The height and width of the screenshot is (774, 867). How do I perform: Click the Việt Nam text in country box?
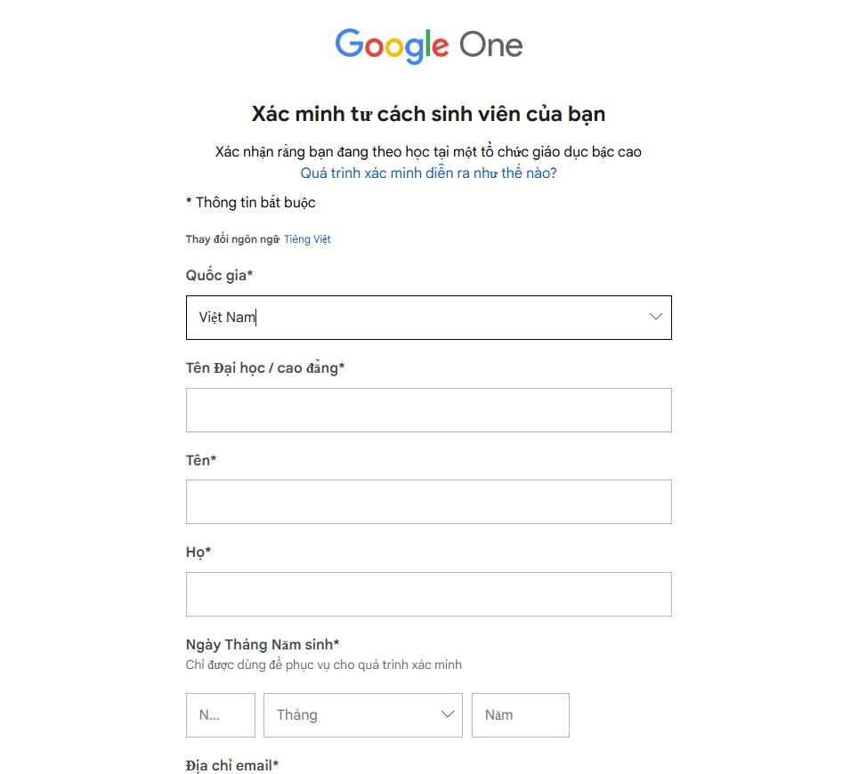point(227,318)
